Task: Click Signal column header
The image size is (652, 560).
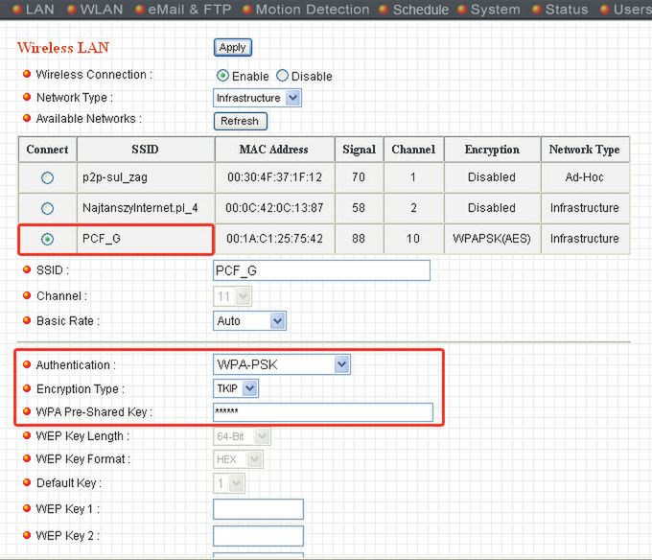Action: pos(359,150)
